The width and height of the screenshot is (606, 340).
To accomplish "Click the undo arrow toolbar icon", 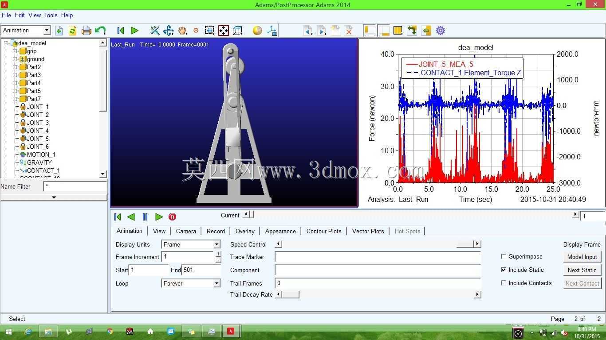I will [100, 31].
